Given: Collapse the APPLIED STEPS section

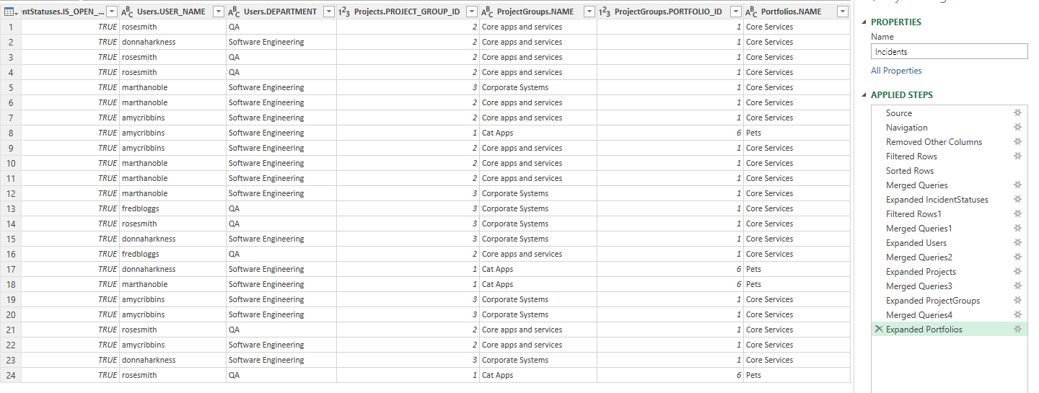Looking at the screenshot, I should (865, 95).
